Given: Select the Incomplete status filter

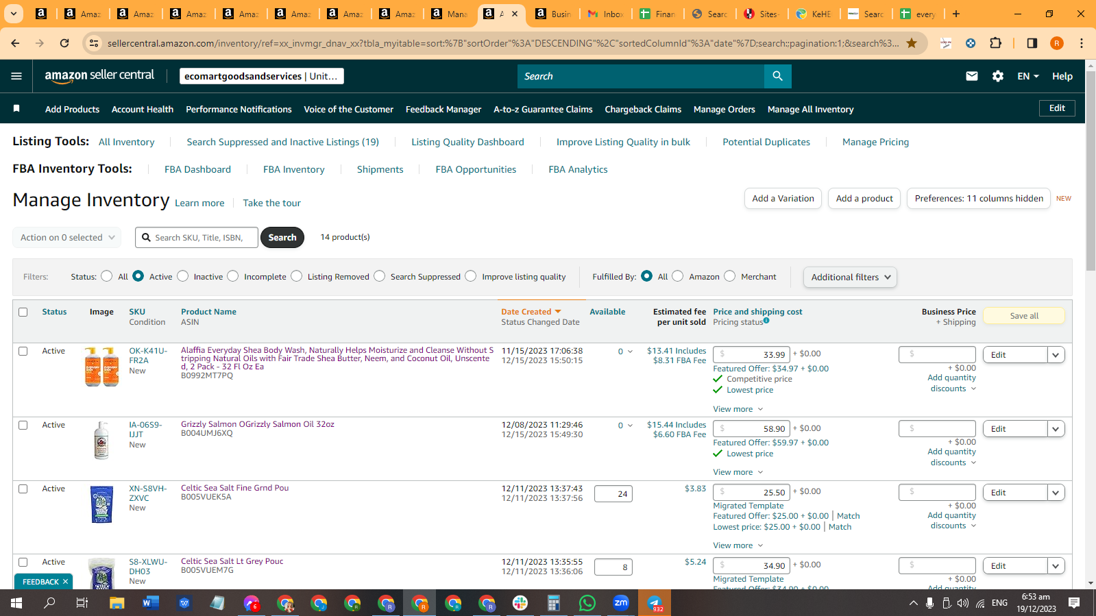Looking at the screenshot, I should (x=233, y=276).
